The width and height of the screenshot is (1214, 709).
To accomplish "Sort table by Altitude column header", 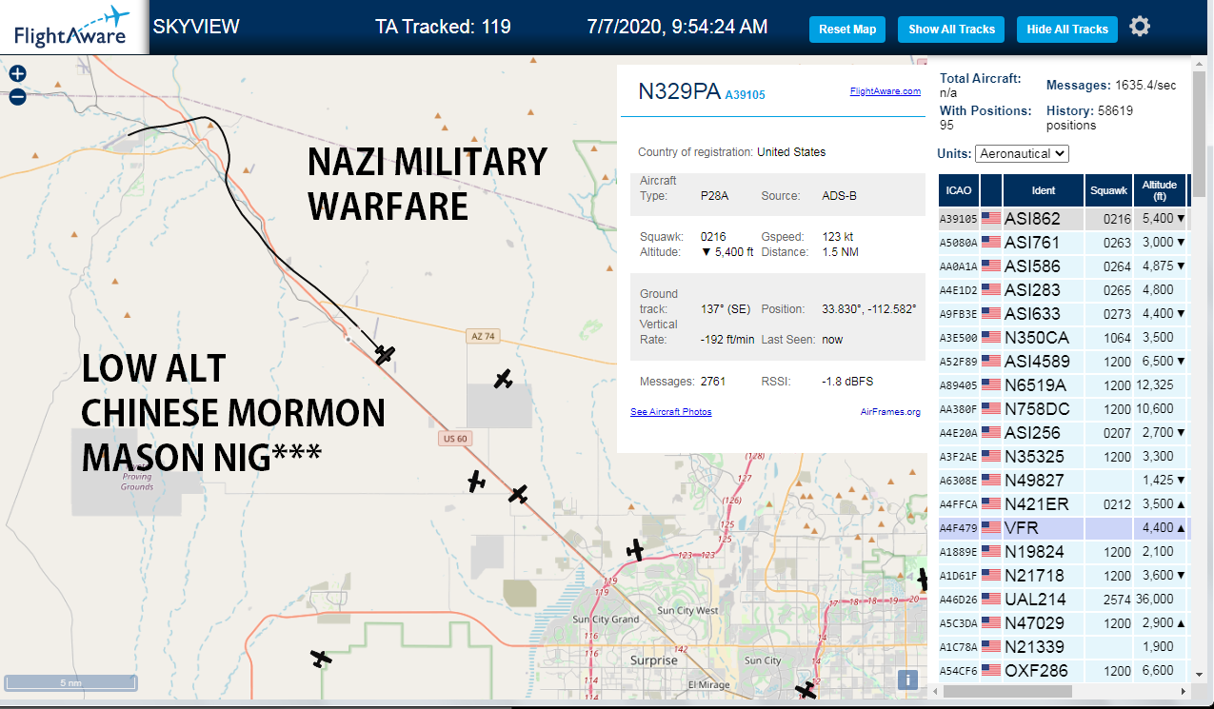I will click(x=1160, y=190).
